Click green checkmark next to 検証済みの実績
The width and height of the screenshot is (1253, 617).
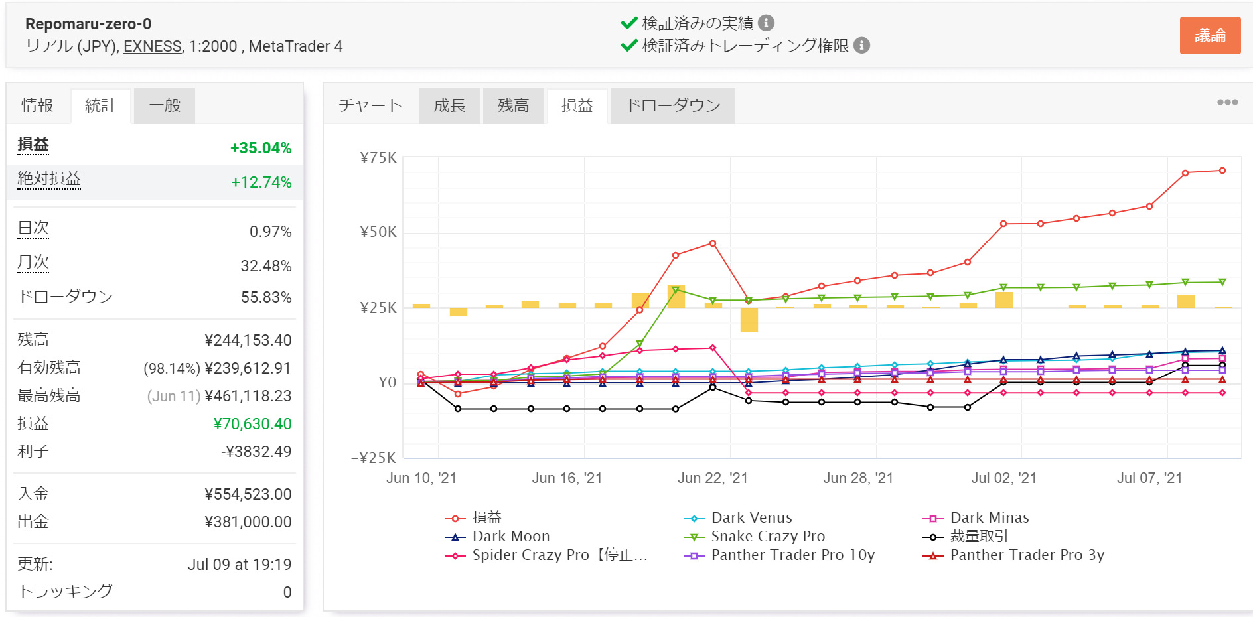[x=628, y=23]
